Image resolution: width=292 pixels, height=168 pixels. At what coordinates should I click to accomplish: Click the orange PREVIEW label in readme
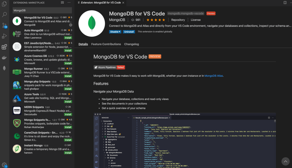tap(155, 57)
